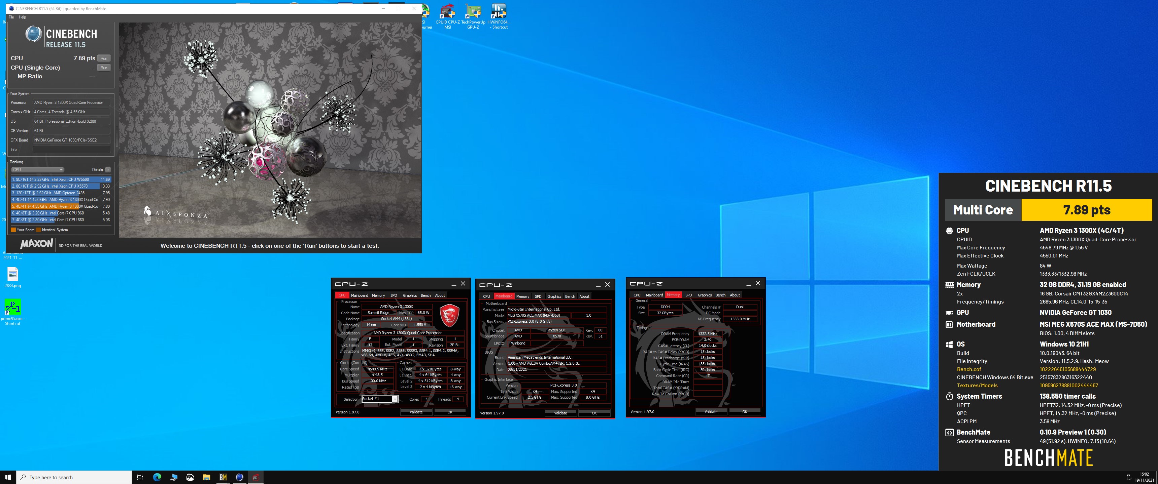Viewport: 1158px width, 484px height.
Task: Click the System Timers stopwatch icon
Action: pyautogui.click(x=949, y=397)
